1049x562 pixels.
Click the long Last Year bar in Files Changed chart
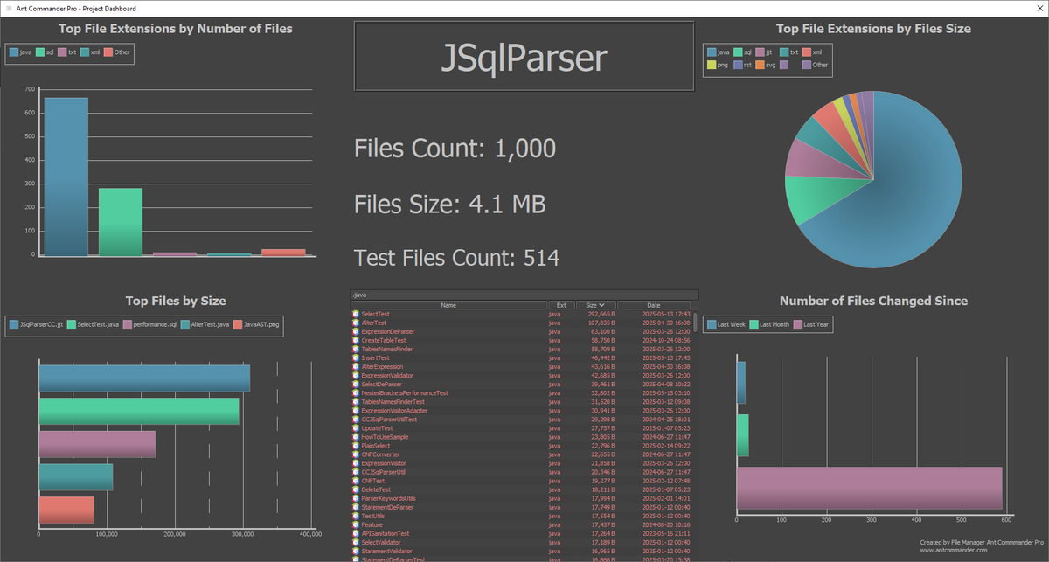pyautogui.click(x=869, y=488)
